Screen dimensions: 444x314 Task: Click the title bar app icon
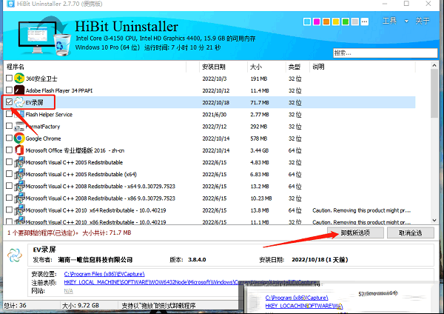(x=10, y=4)
